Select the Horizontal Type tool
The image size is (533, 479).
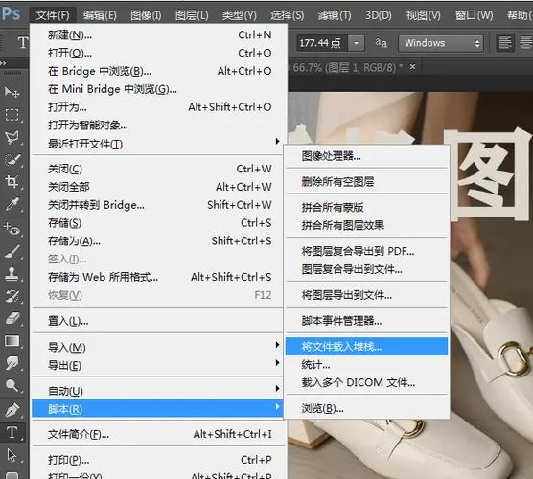click(12, 432)
